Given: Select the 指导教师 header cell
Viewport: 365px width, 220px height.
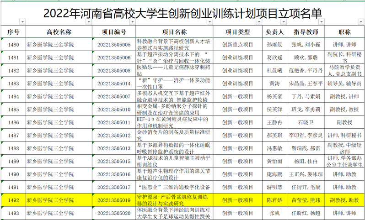Looking at the screenshot, I should click(305, 32).
